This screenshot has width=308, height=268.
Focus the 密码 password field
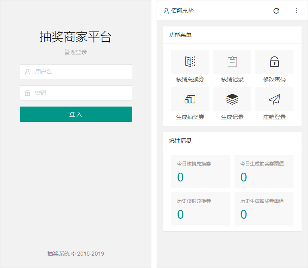(76, 93)
